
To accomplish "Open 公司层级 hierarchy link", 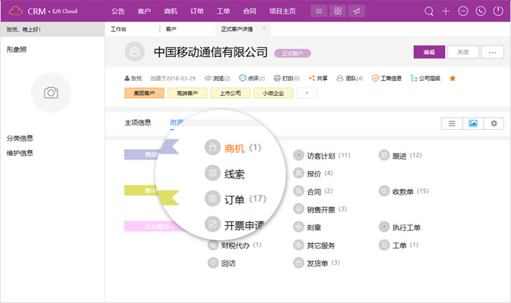I will click(x=426, y=78).
